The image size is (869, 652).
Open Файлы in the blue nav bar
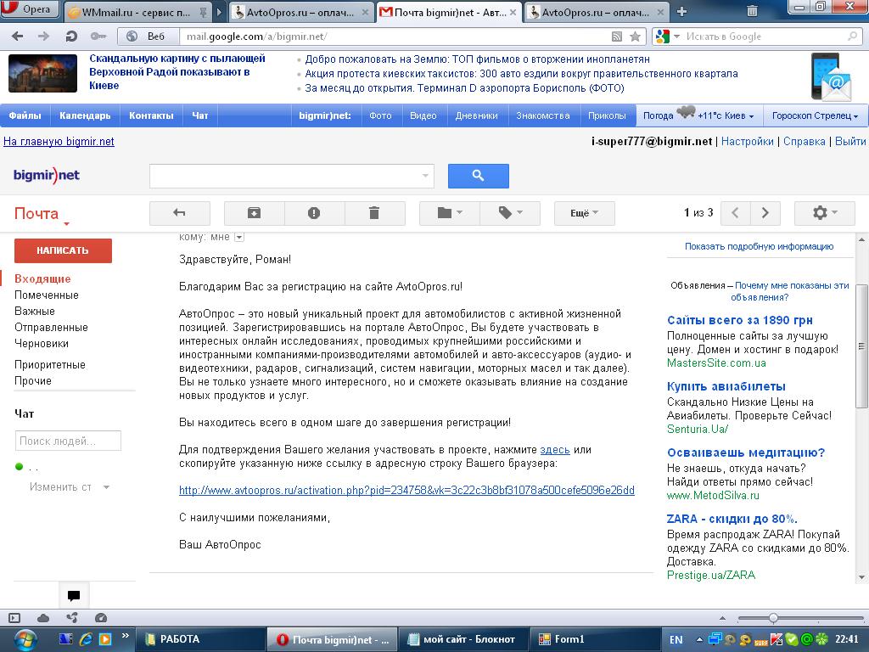coord(25,115)
